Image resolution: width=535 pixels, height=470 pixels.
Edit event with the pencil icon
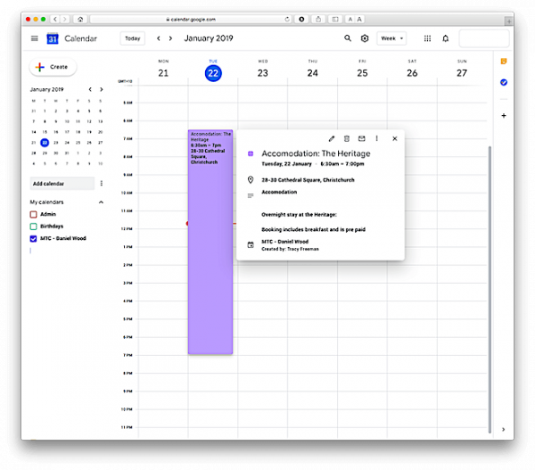[x=332, y=138]
